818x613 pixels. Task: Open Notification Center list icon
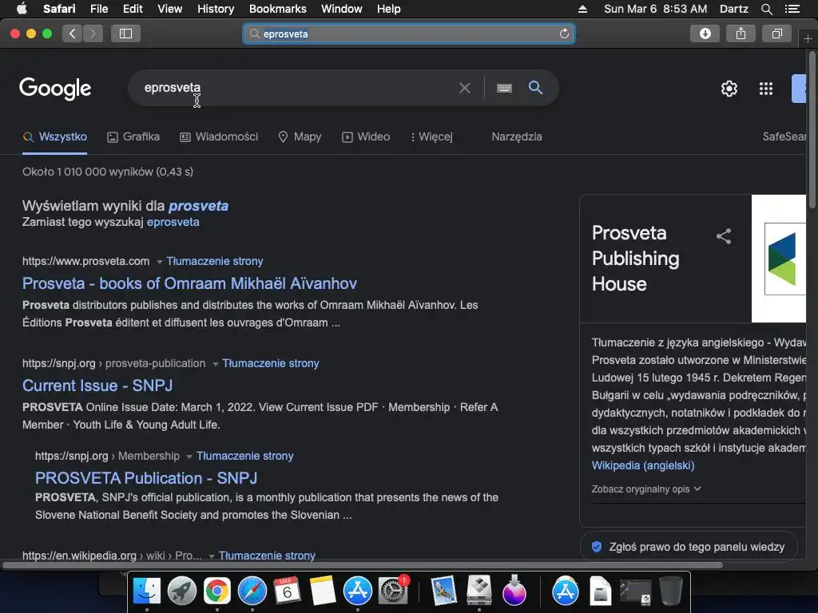pos(792,9)
